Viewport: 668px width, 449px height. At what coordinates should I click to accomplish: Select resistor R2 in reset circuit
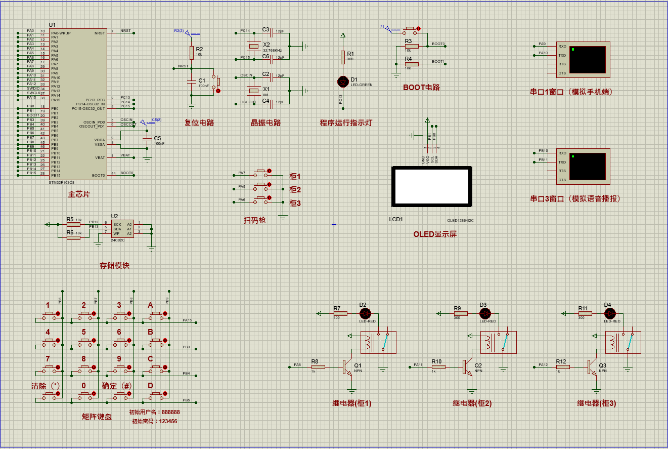(x=192, y=52)
